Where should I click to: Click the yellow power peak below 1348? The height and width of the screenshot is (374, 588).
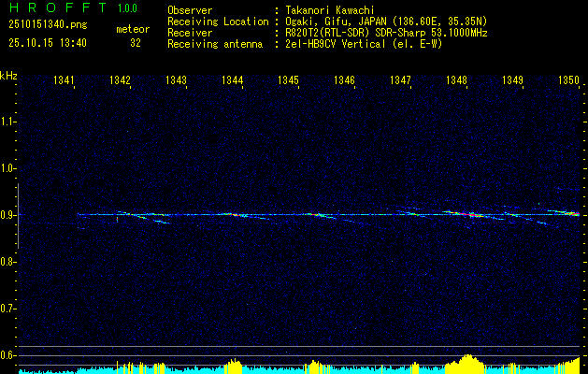(x=467, y=363)
